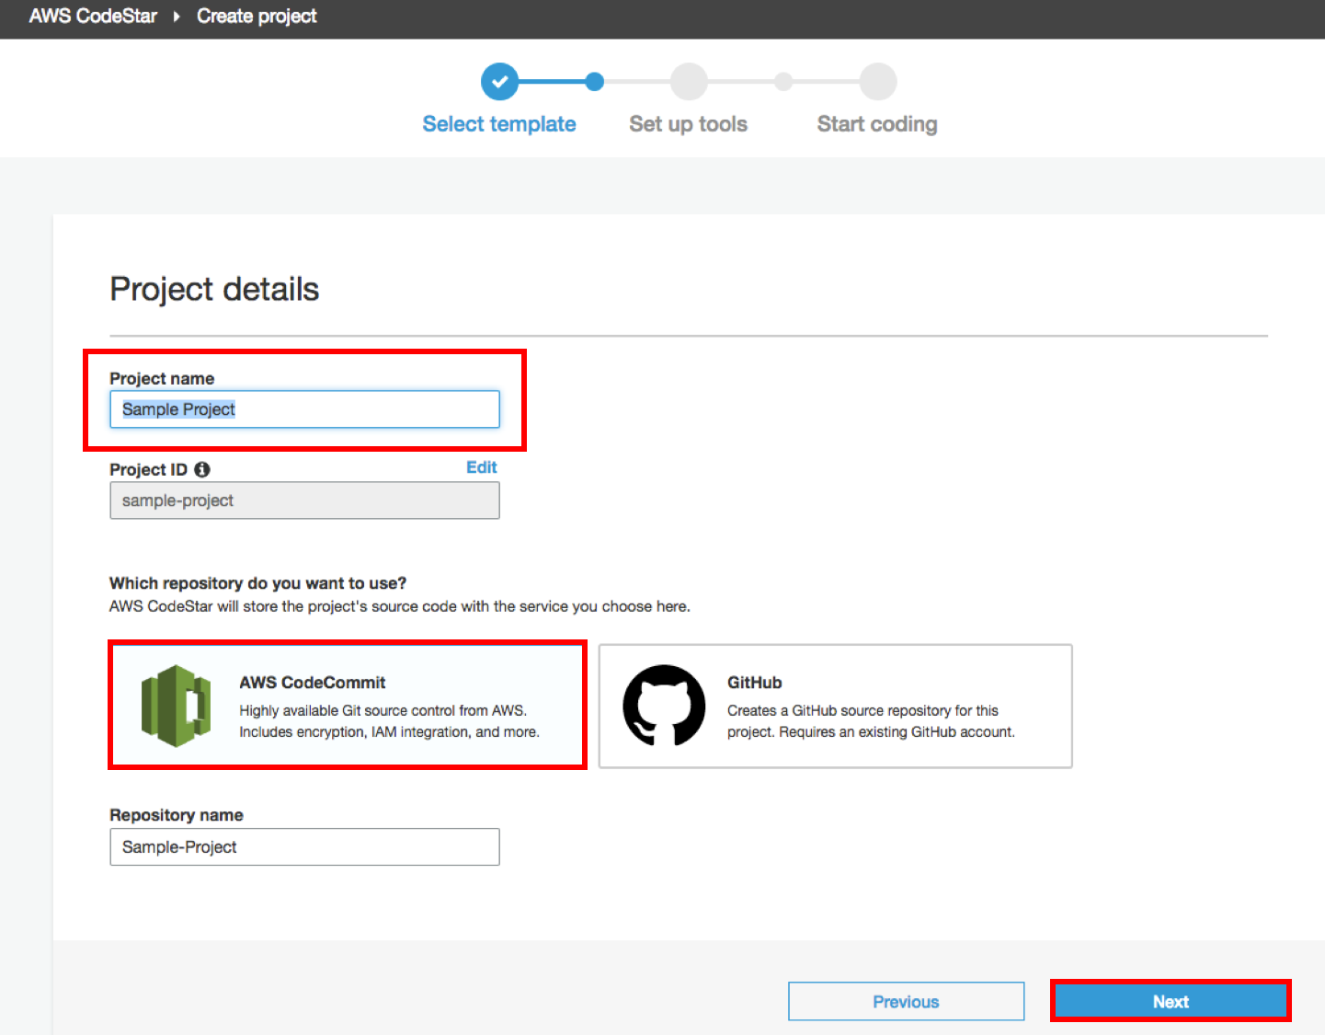
Task: Click the Set up tools step circle
Action: [689, 82]
